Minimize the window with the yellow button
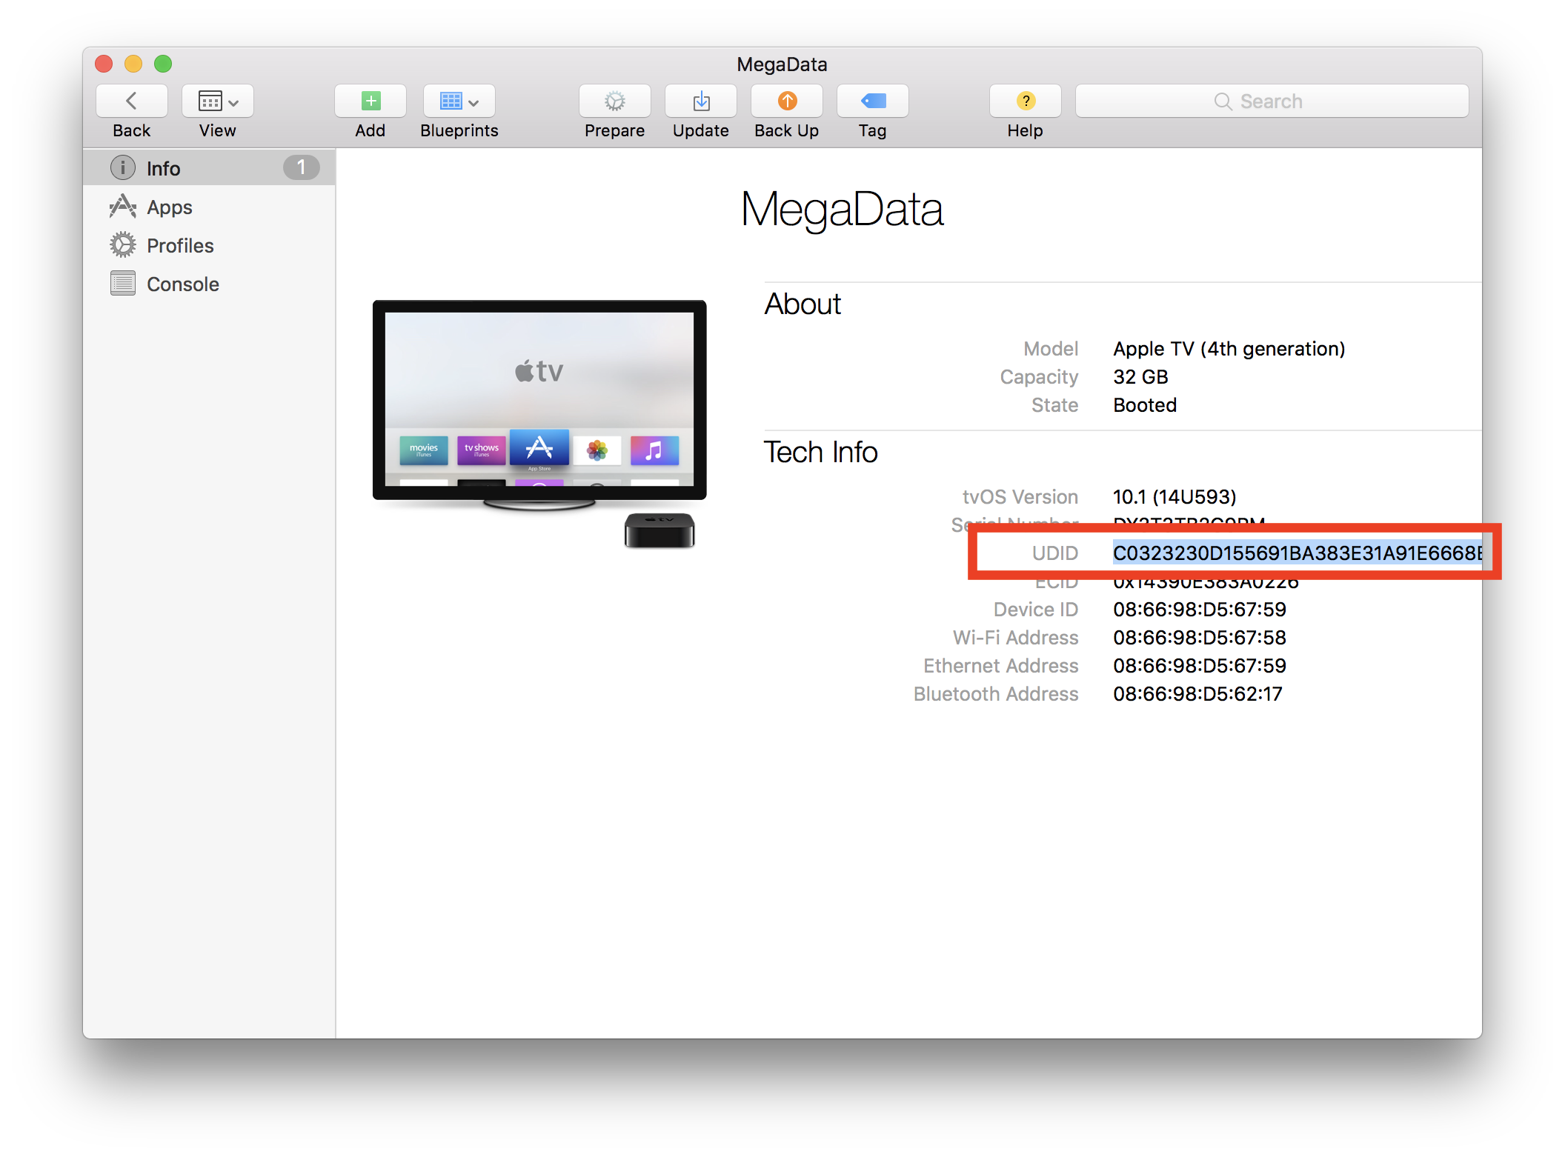 click(x=133, y=64)
